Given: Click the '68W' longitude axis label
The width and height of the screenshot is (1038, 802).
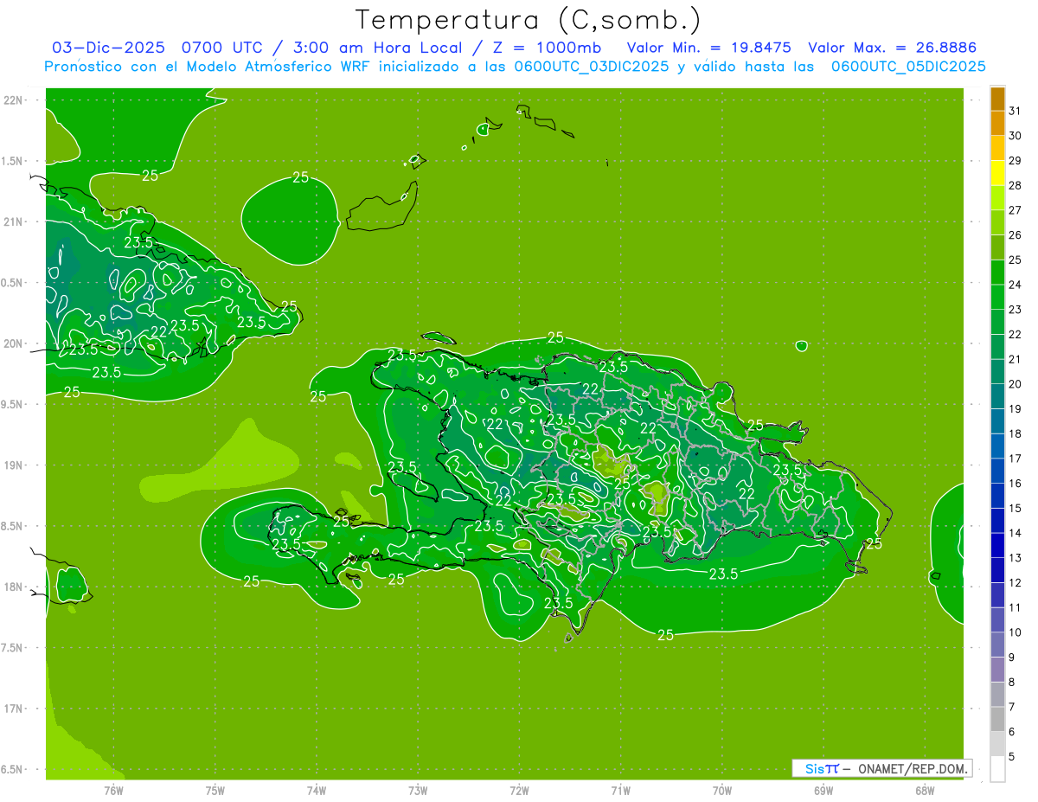Looking at the screenshot, I should (925, 790).
